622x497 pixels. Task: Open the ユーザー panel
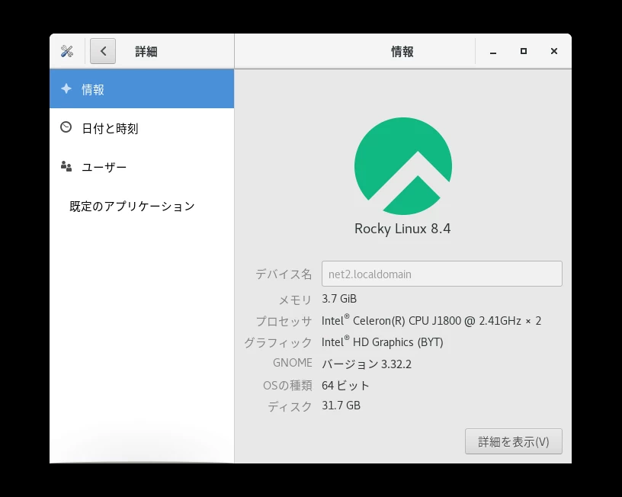[142, 167]
